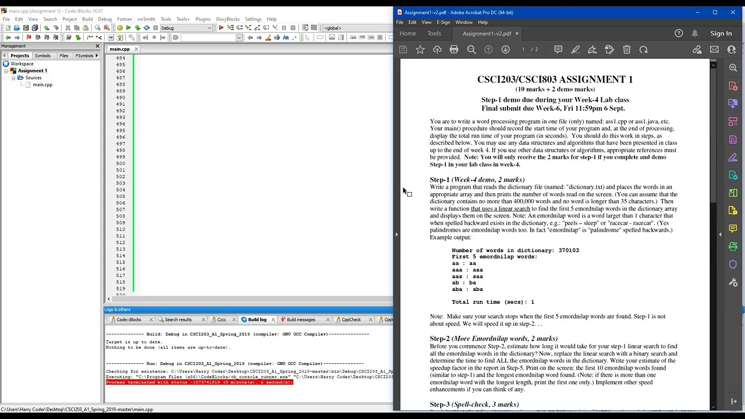Share link using the link icon in Acrobat
745x419 pixels.
tap(697, 50)
